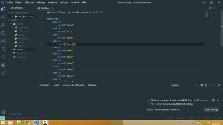Open the lightbulb/test icon in activity bar
The height and width of the screenshot is (125, 223).
(3, 57)
